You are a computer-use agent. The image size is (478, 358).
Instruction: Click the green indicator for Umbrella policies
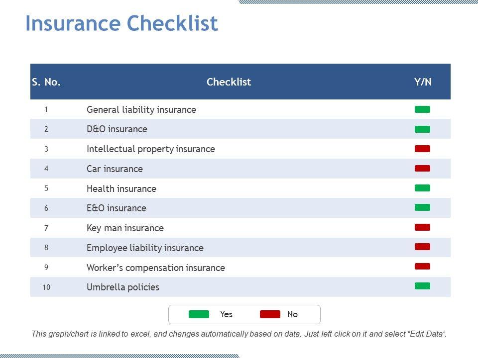pos(422,286)
